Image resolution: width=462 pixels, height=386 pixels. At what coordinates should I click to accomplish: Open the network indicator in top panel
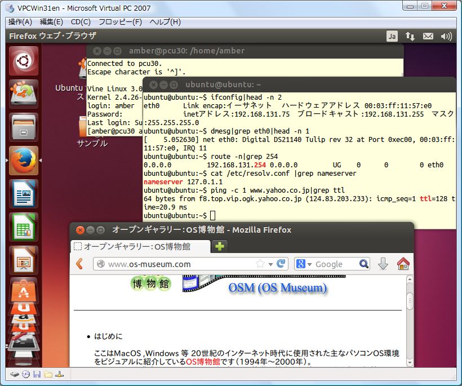click(410, 36)
